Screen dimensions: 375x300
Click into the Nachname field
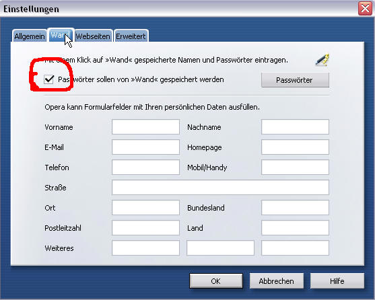295,127
